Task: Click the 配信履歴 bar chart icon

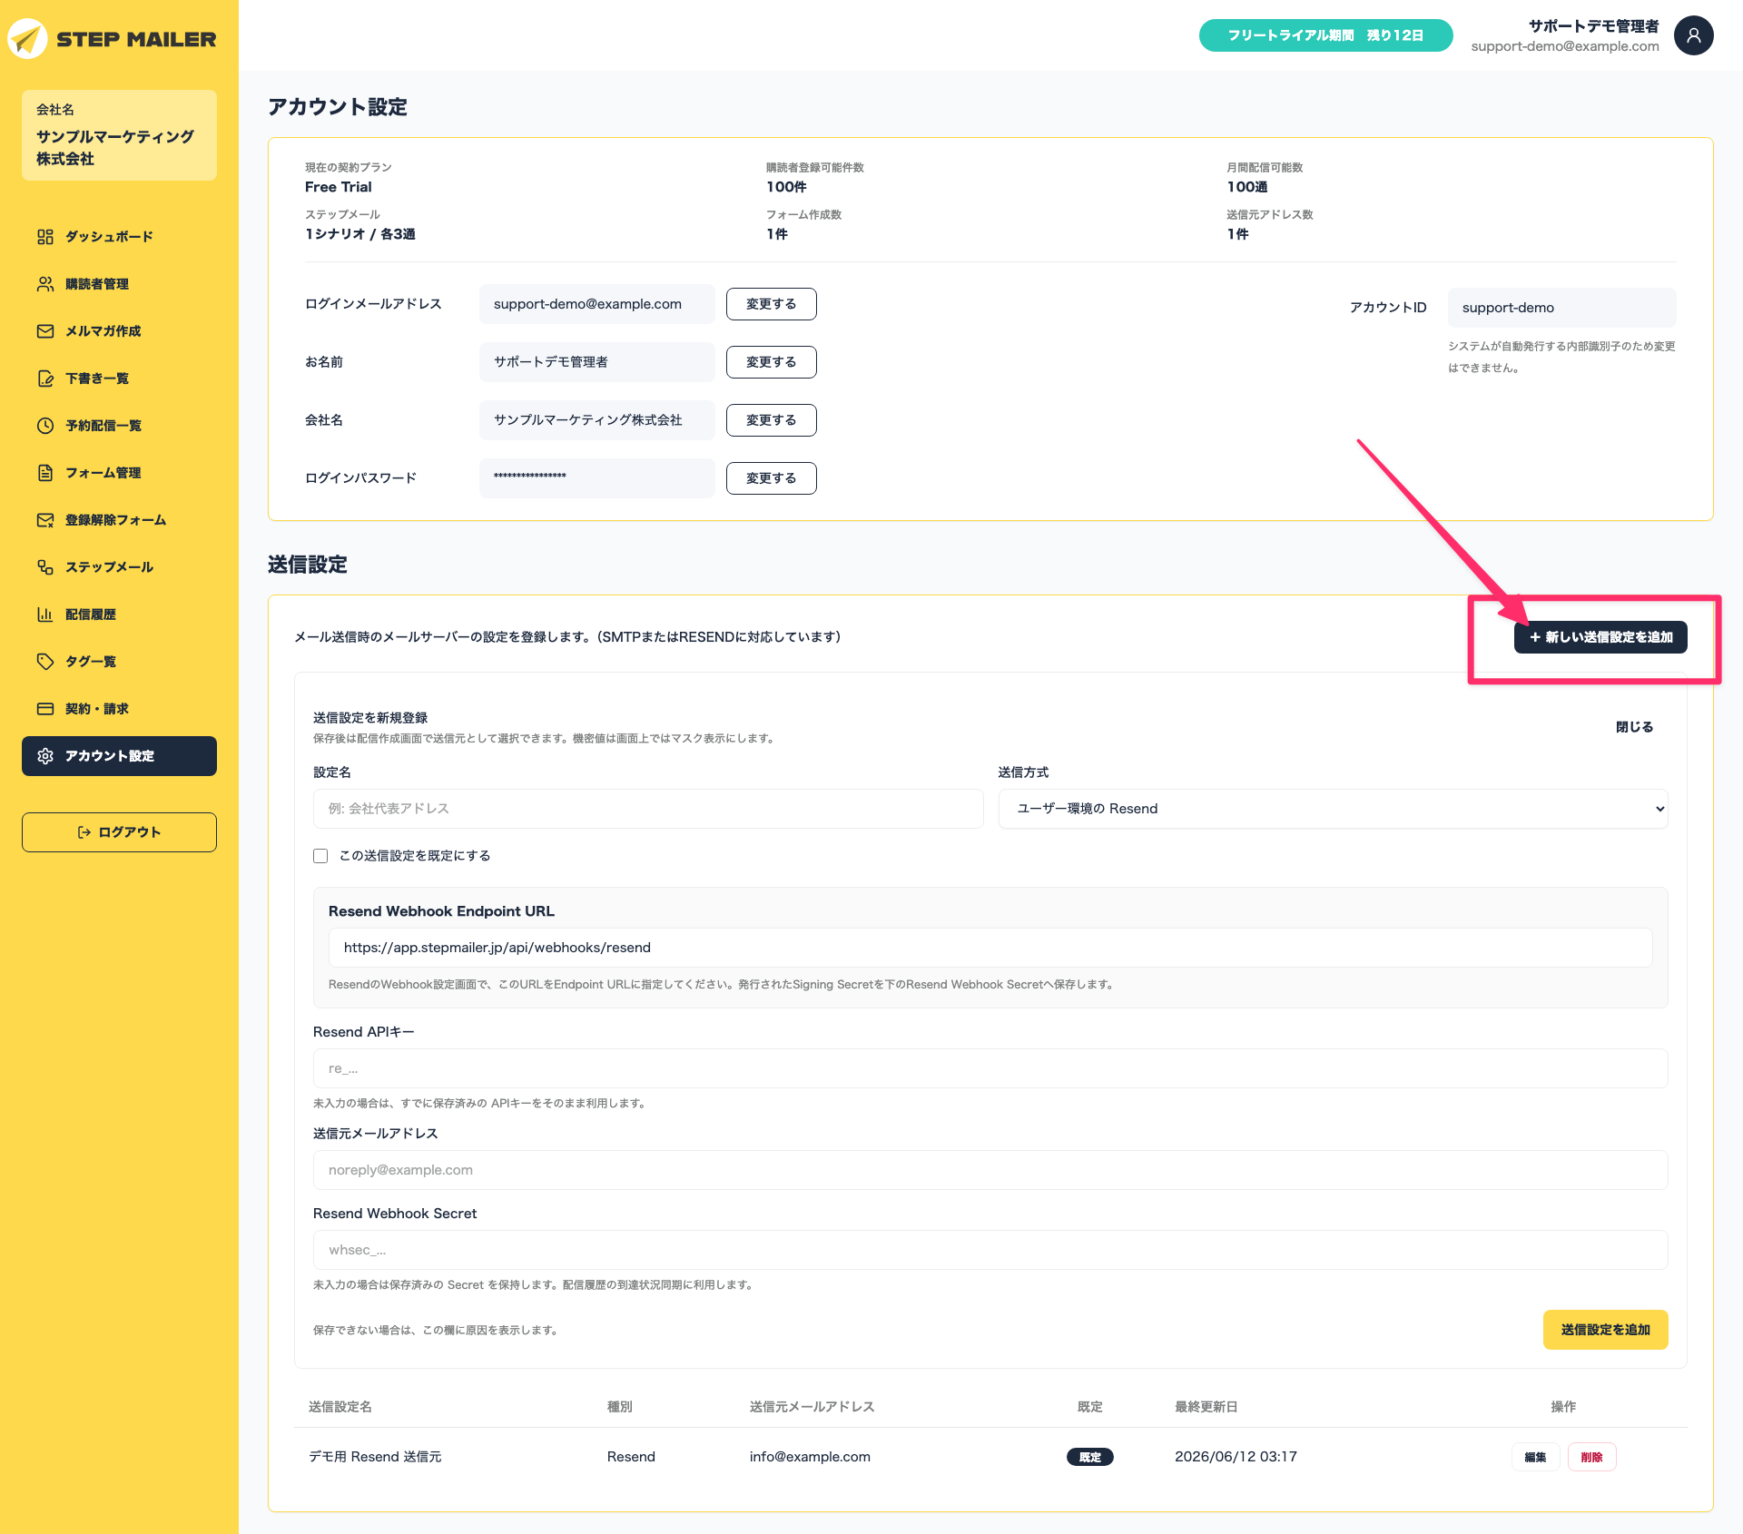Action: coord(45,615)
